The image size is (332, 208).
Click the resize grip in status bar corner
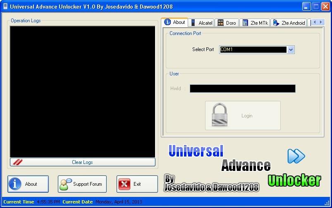[327, 203]
